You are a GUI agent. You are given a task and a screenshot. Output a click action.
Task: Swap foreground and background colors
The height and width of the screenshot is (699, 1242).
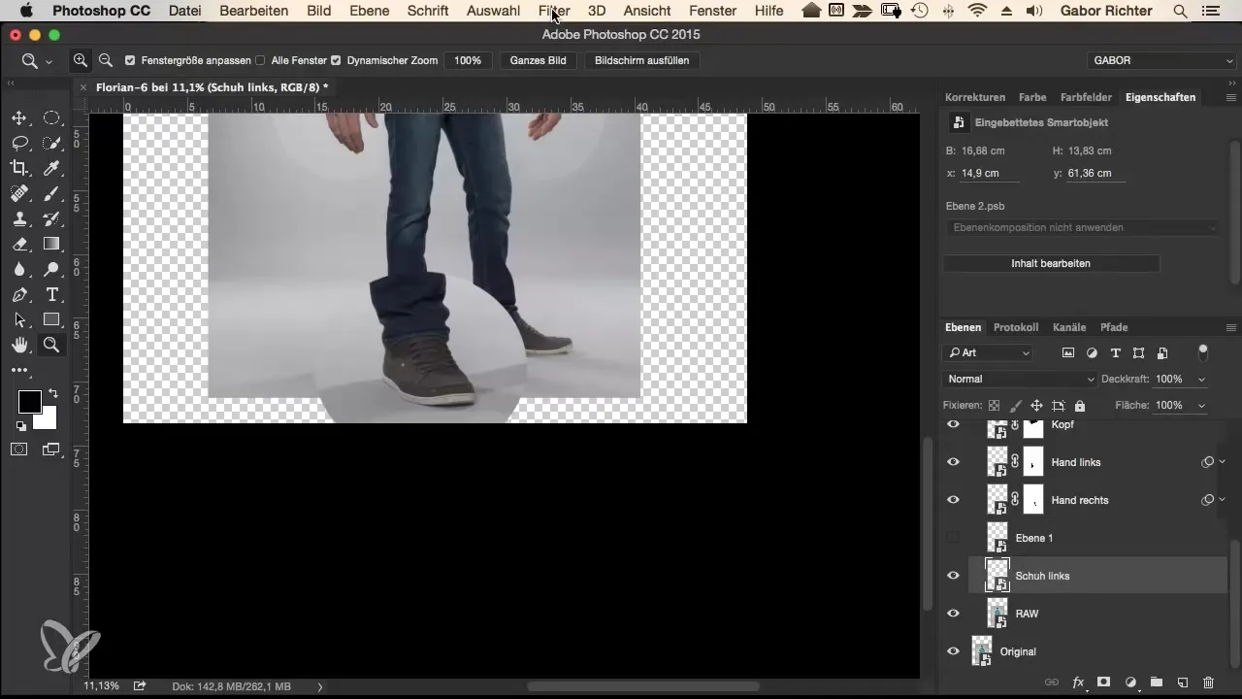51,394
